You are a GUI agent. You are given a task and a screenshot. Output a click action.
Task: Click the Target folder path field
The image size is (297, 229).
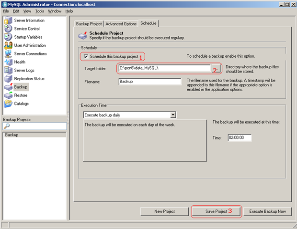165,68
